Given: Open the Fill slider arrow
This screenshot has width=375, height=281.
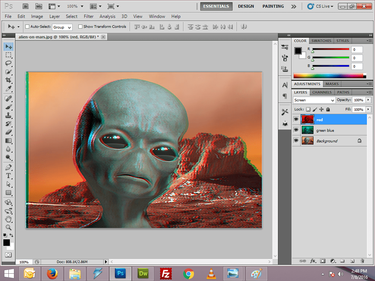Looking at the screenshot, I should [368, 109].
